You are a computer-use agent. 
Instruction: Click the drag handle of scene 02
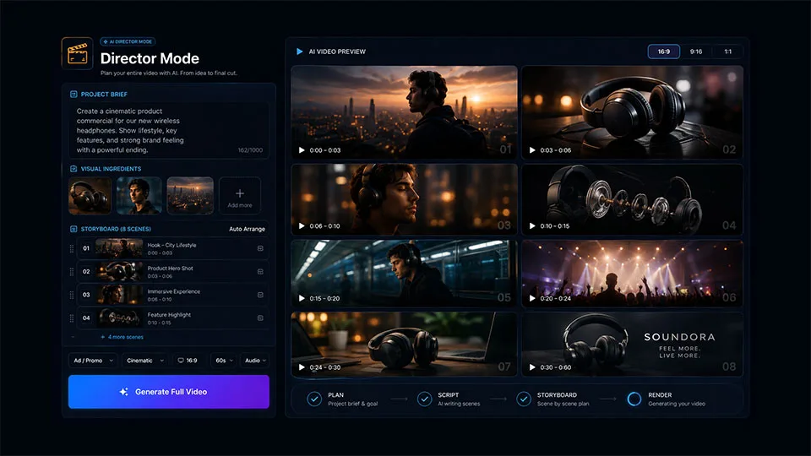(72, 271)
